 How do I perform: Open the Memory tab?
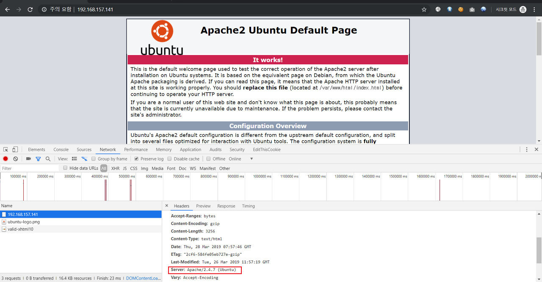tap(164, 149)
